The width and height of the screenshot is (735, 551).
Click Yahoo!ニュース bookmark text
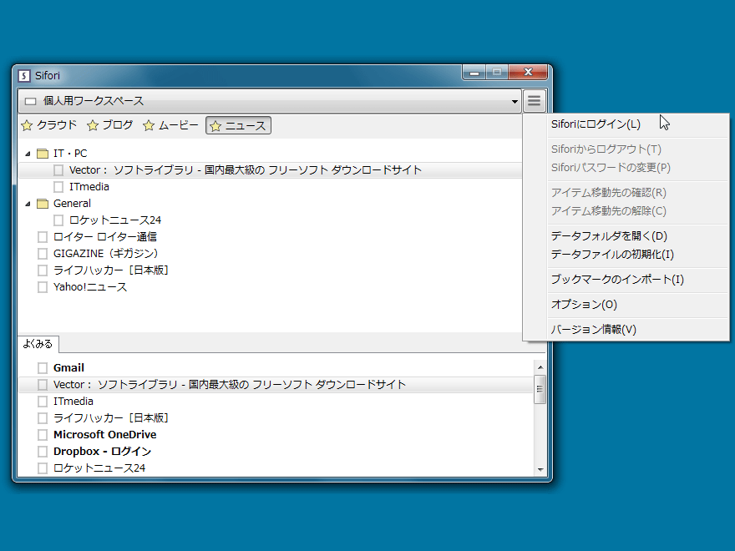pos(90,287)
